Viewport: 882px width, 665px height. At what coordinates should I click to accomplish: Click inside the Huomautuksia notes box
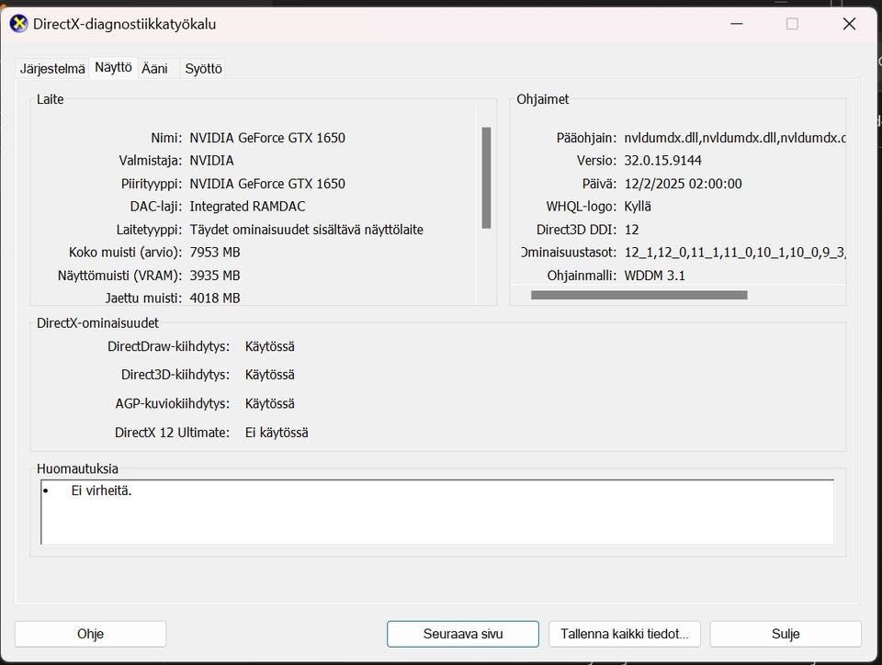[437, 513]
